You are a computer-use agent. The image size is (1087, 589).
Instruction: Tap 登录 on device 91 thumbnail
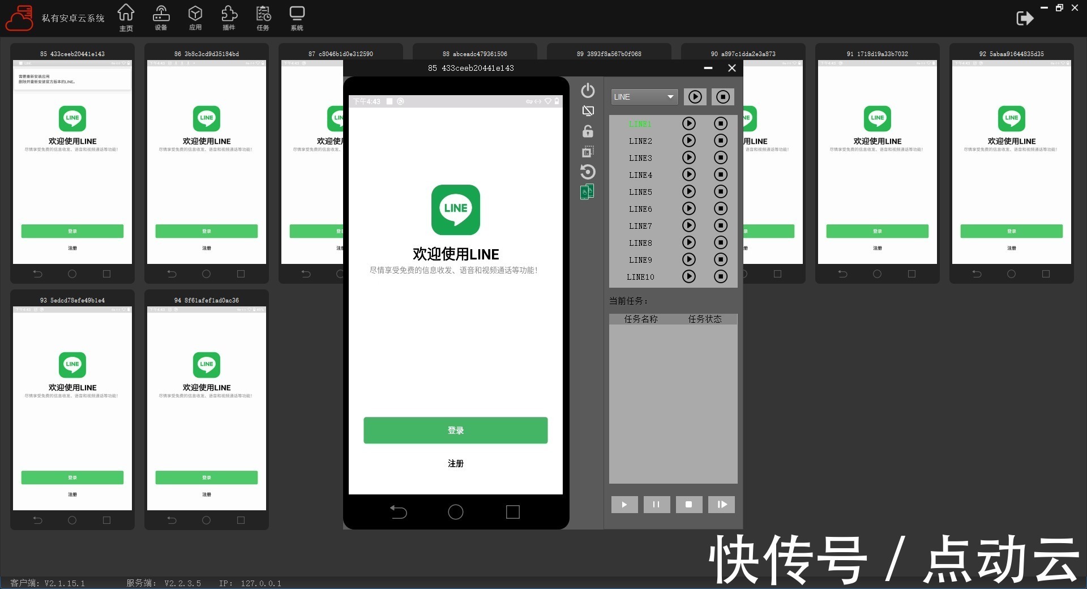click(x=878, y=231)
